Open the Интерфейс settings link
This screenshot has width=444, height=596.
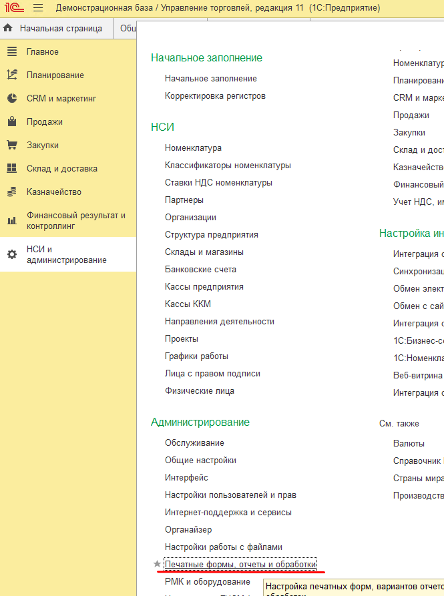tap(186, 478)
